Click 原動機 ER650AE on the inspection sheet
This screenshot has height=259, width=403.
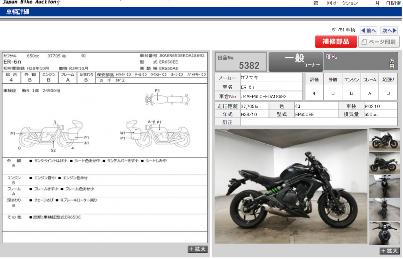pos(159,68)
